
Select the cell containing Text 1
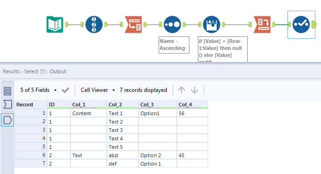pyautogui.click(x=123, y=113)
